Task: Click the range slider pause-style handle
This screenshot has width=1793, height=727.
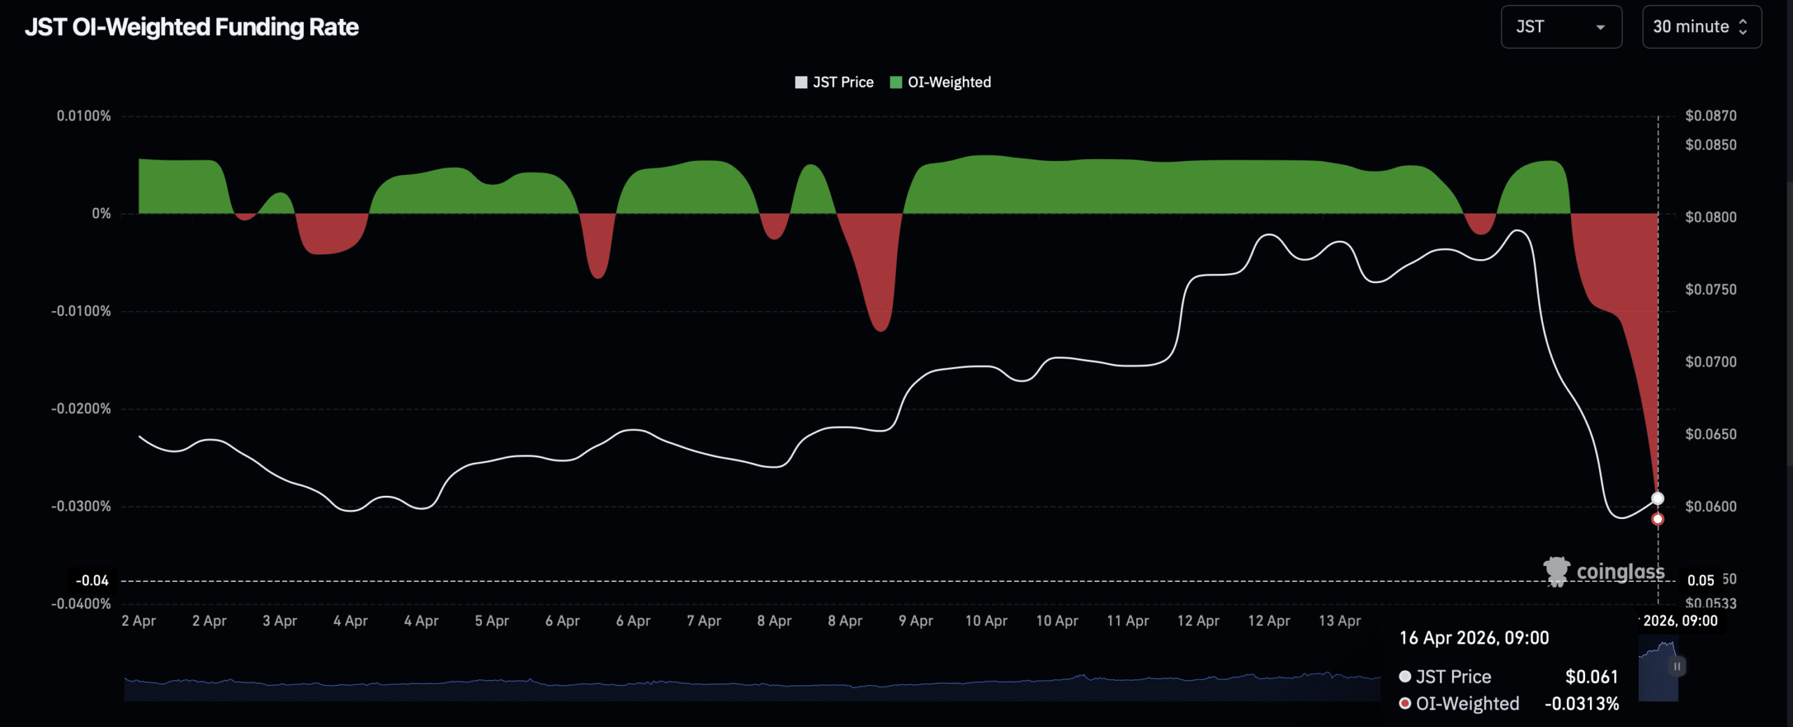Action: (1677, 667)
